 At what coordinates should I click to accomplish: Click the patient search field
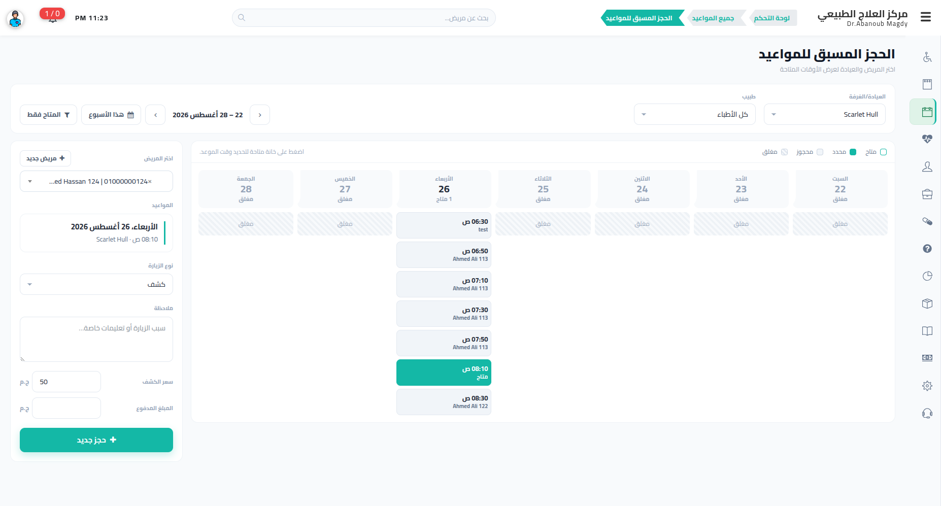(363, 18)
